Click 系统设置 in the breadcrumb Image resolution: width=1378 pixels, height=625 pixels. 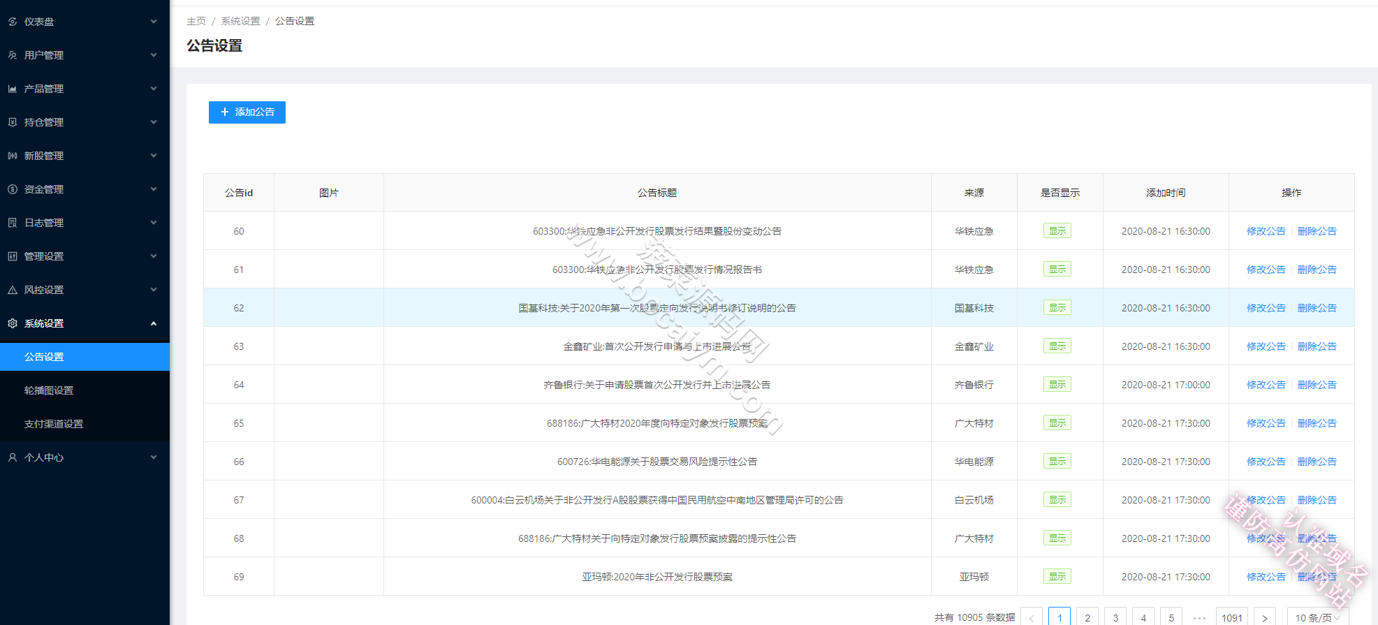pyautogui.click(x=240, y=21)
